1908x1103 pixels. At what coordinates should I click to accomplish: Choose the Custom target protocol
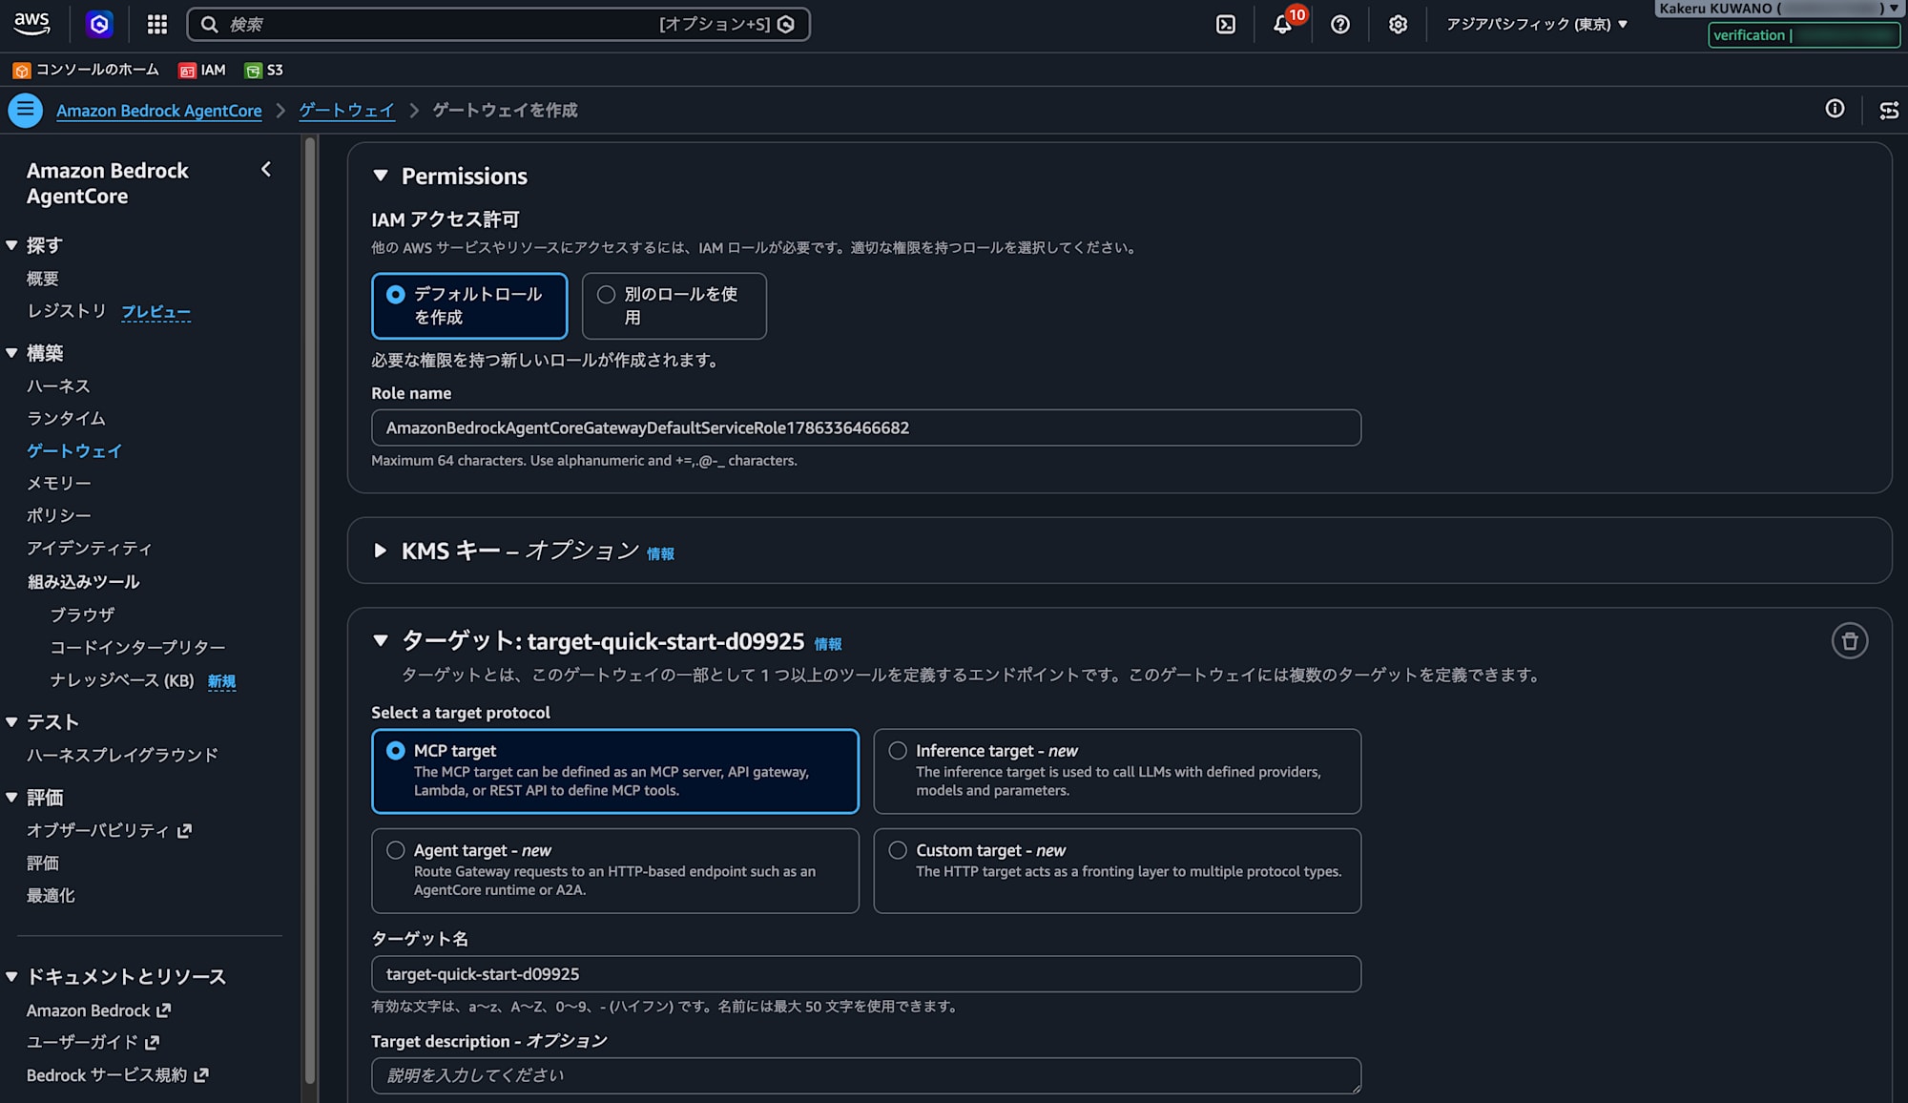(x=1117, y=870)
